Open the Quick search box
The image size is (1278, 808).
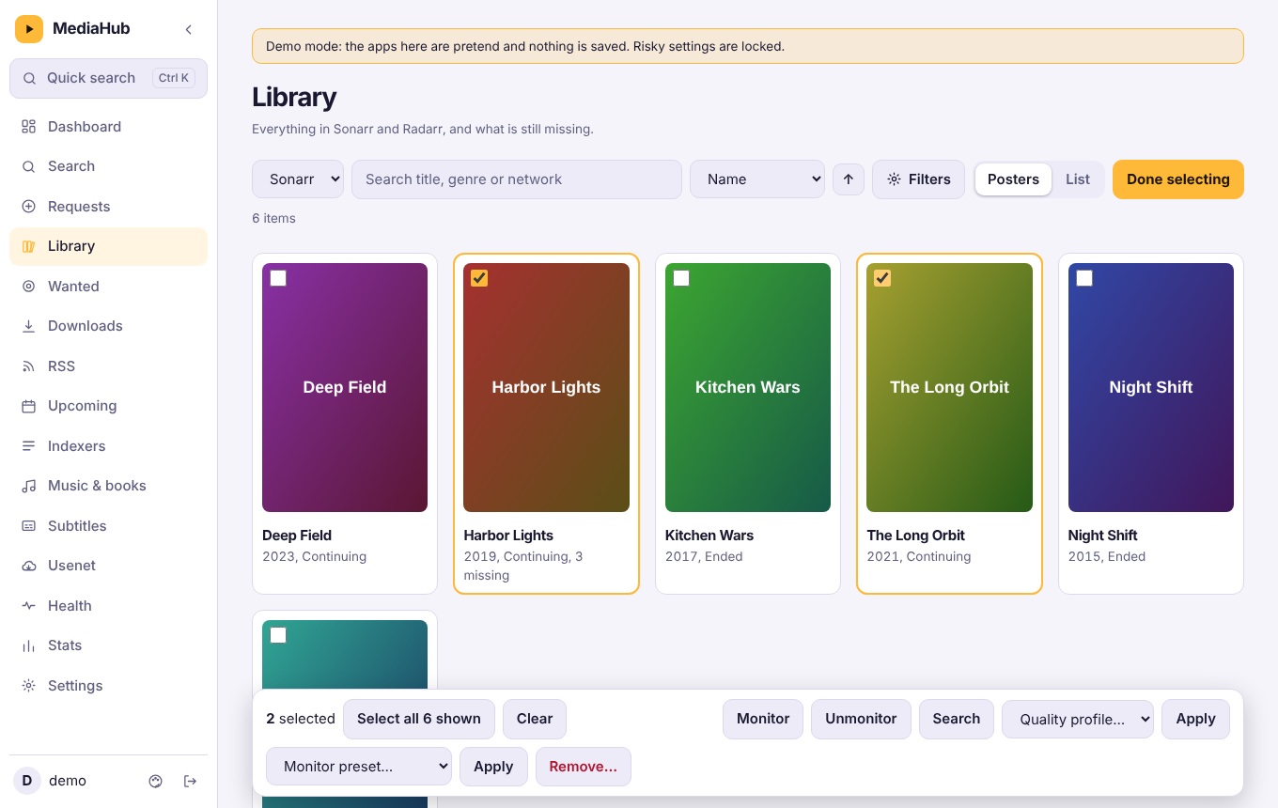pyautogui.click(x=108, y=78)
